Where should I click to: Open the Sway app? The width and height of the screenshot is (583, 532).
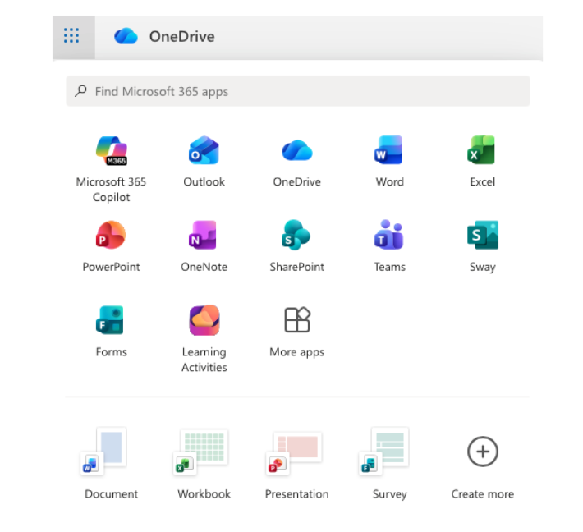[482, 236]
